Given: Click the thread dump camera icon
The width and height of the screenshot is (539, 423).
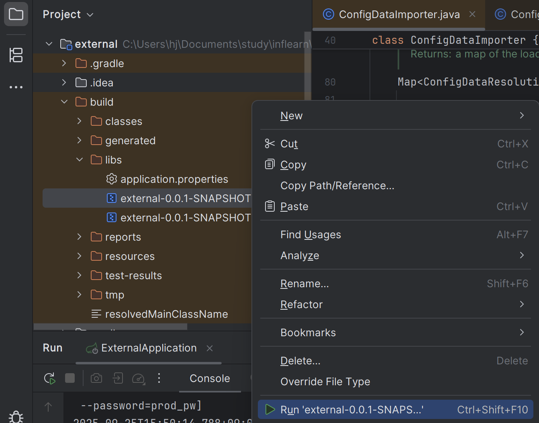Looking at the screenshot, I should pos(96,378).
